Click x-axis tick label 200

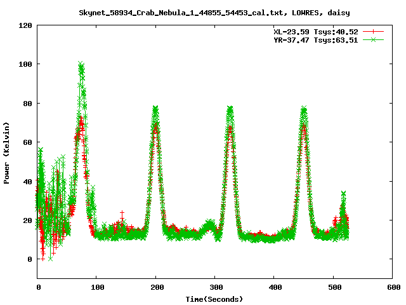(x=157, y=287)
